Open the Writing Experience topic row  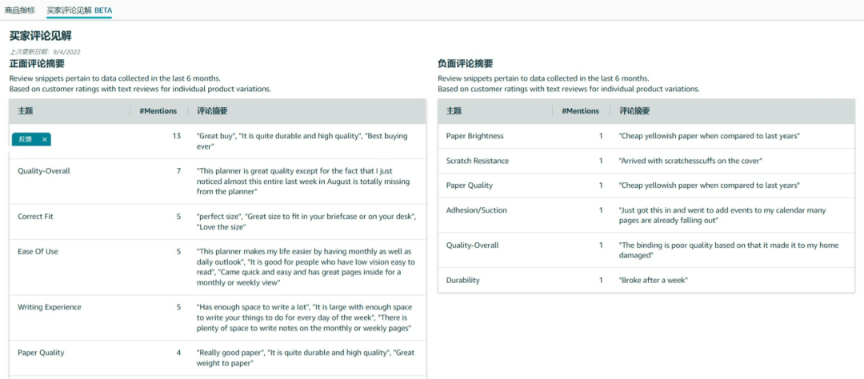50,307
